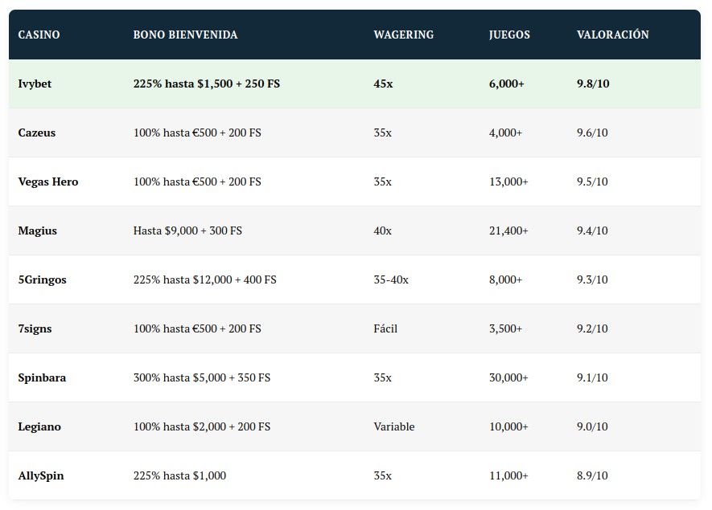Open the Vegas Hero casino entry
Viewport: 712px width, 510px height.
pos(48,182)
